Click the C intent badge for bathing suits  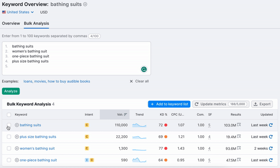[x=87, y=125]
